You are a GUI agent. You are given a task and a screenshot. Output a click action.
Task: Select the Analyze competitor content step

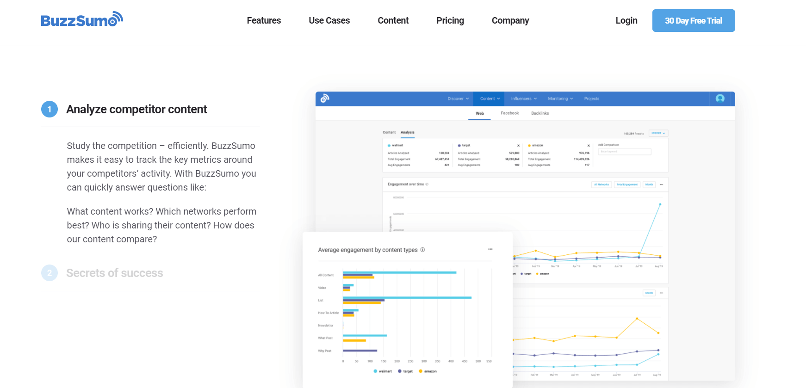point(136,109)
